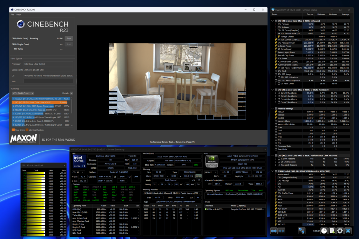Click the Sensor column header in HWiNFO
Viewport: 359px width, 239px height.
click(x=286, y=14)
